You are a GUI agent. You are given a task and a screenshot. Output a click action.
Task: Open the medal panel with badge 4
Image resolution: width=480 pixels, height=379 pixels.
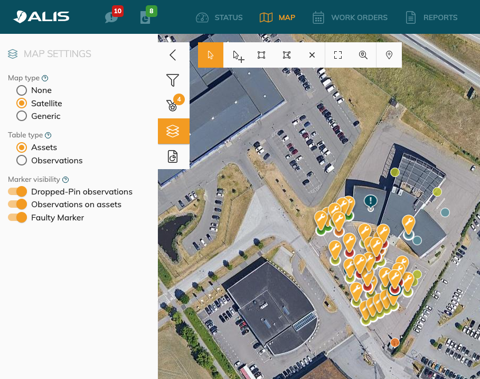pos(173,106)
